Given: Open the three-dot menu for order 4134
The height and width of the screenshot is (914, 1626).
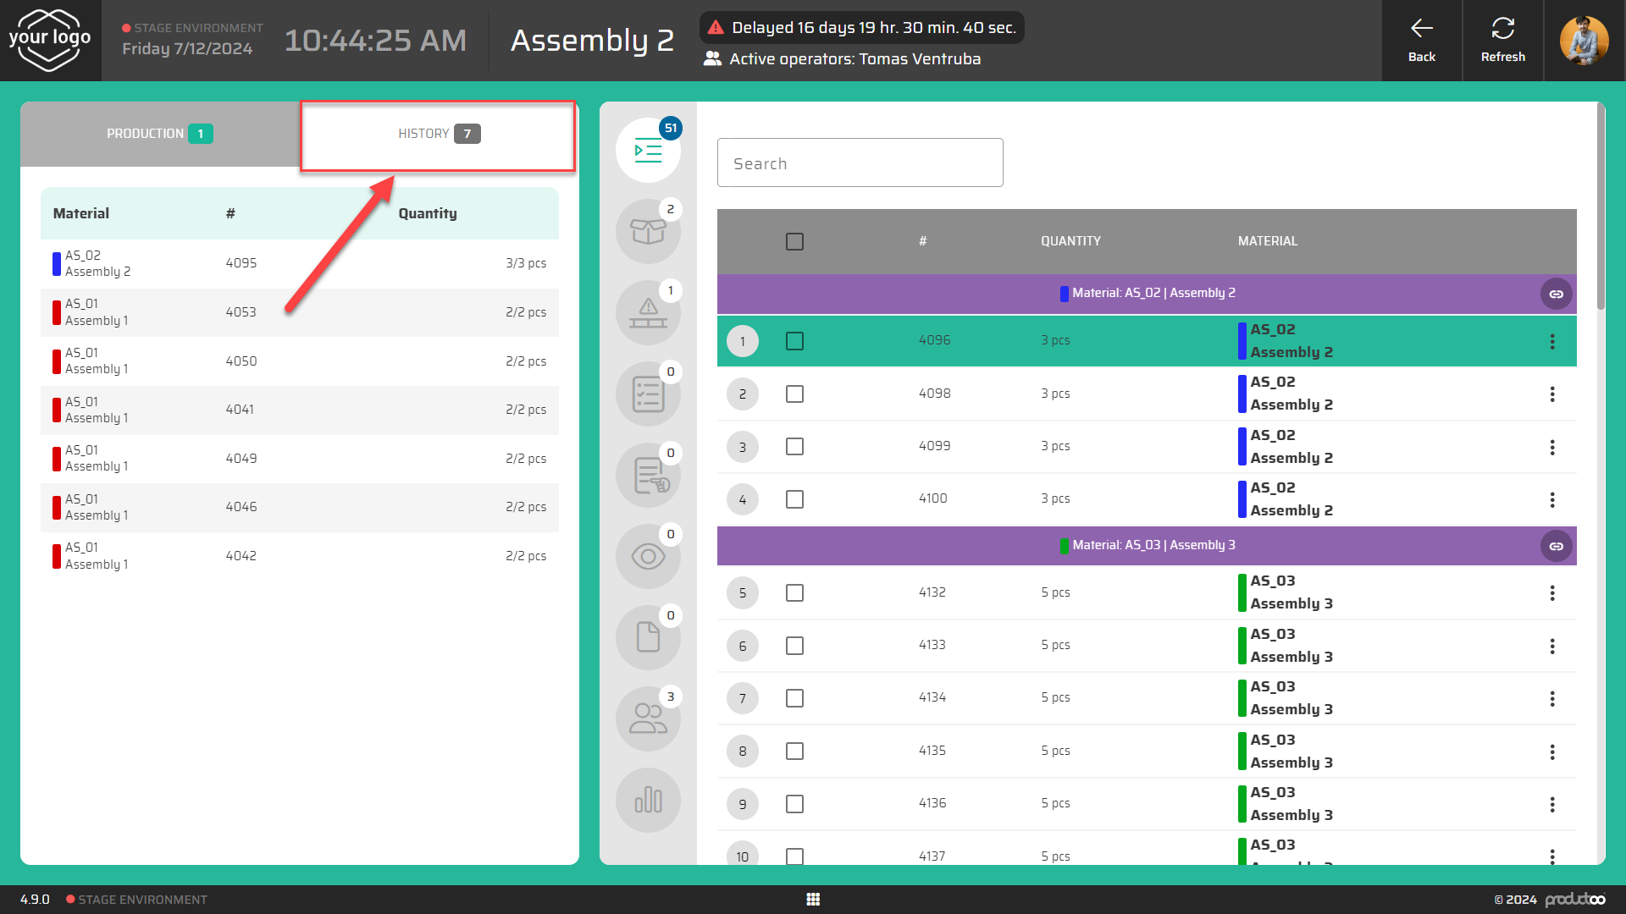Looking at the screenshot, I should click(x=1552, y=698).
